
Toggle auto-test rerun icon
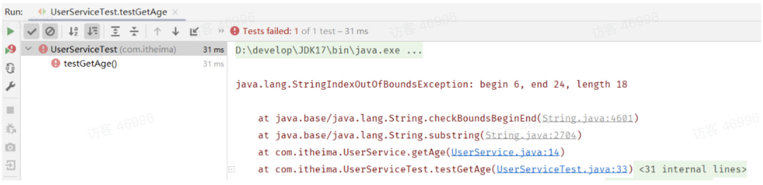pyautogui.click(x=10, y=68)
